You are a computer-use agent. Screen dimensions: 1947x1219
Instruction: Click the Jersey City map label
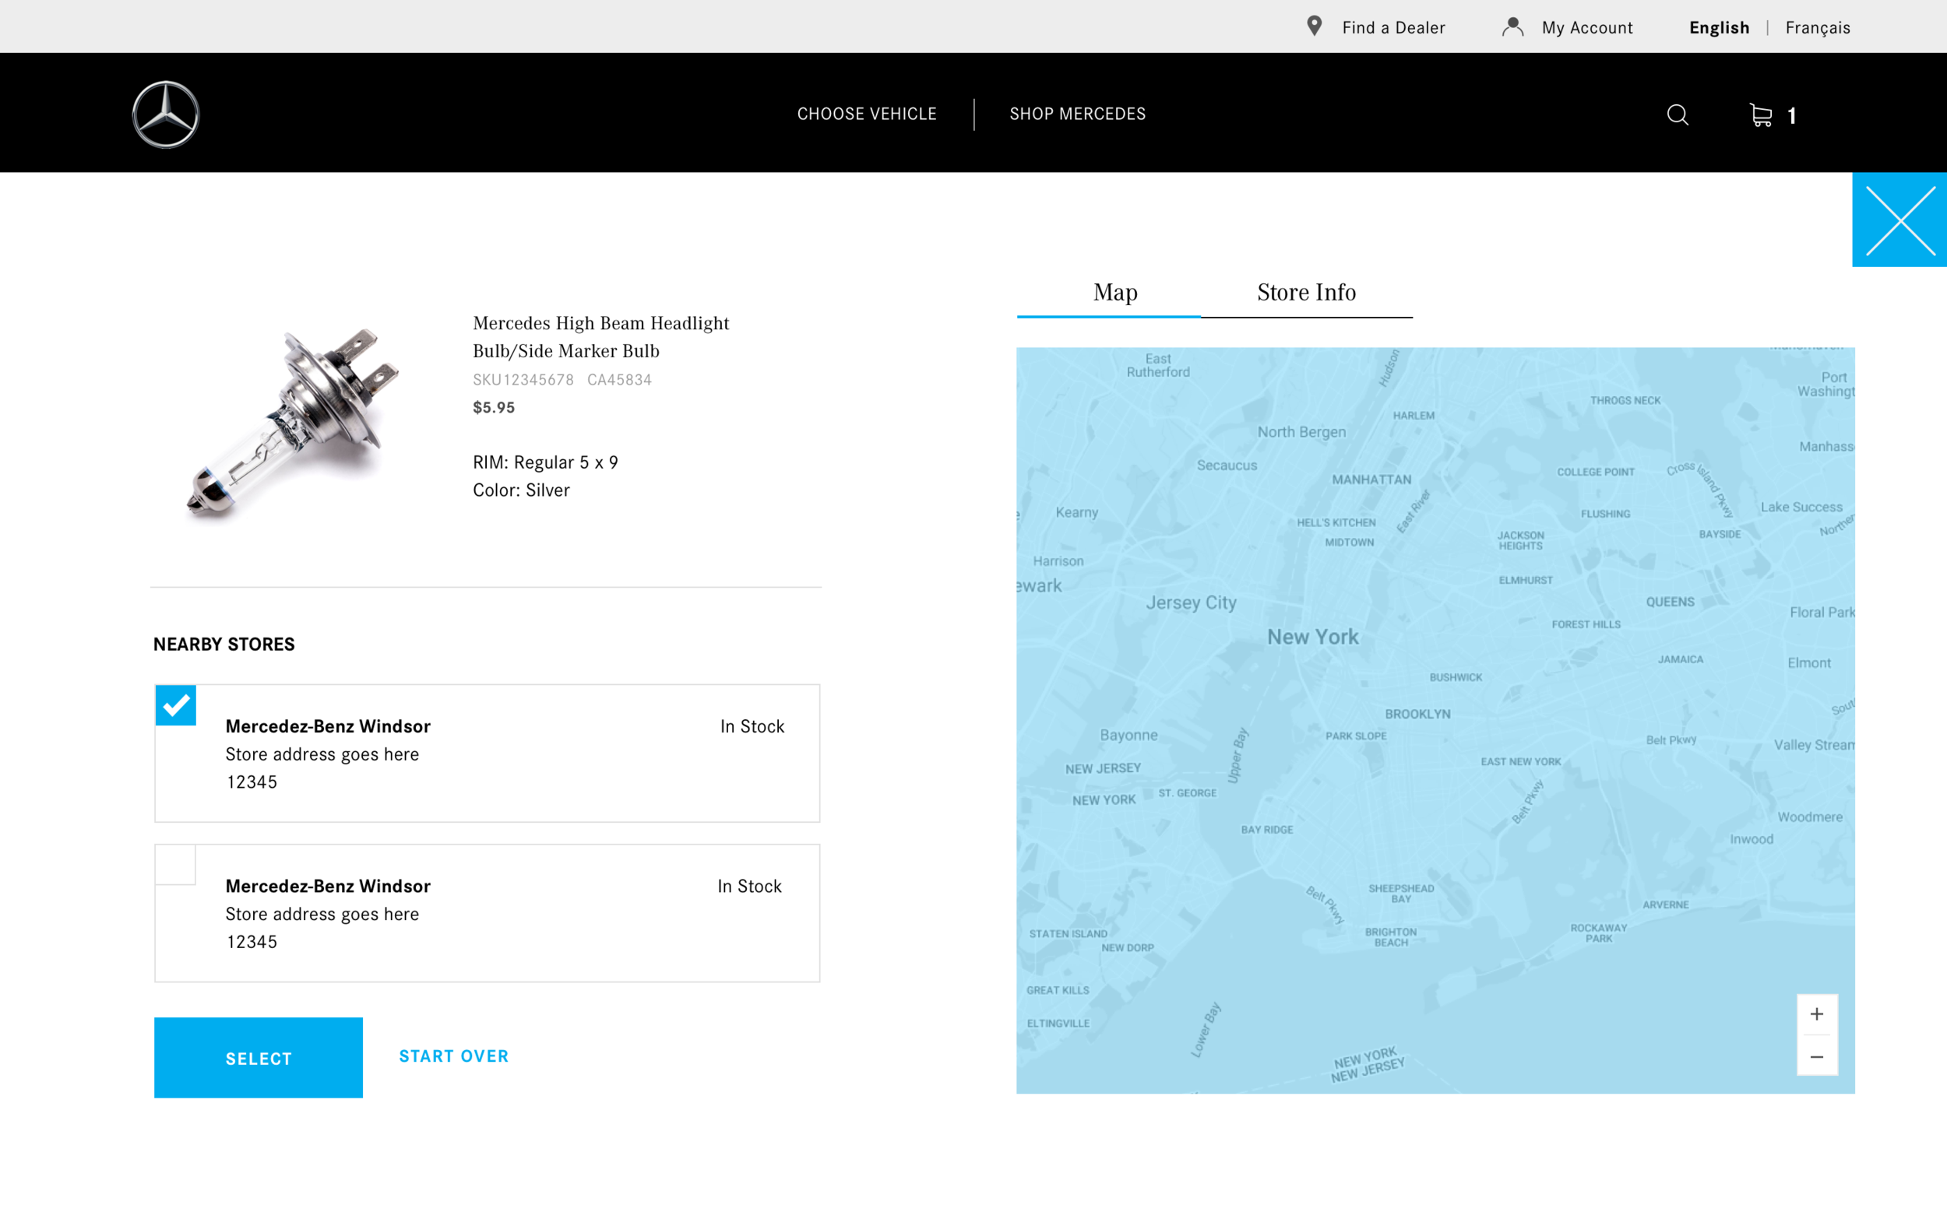tap(1191, 602)
